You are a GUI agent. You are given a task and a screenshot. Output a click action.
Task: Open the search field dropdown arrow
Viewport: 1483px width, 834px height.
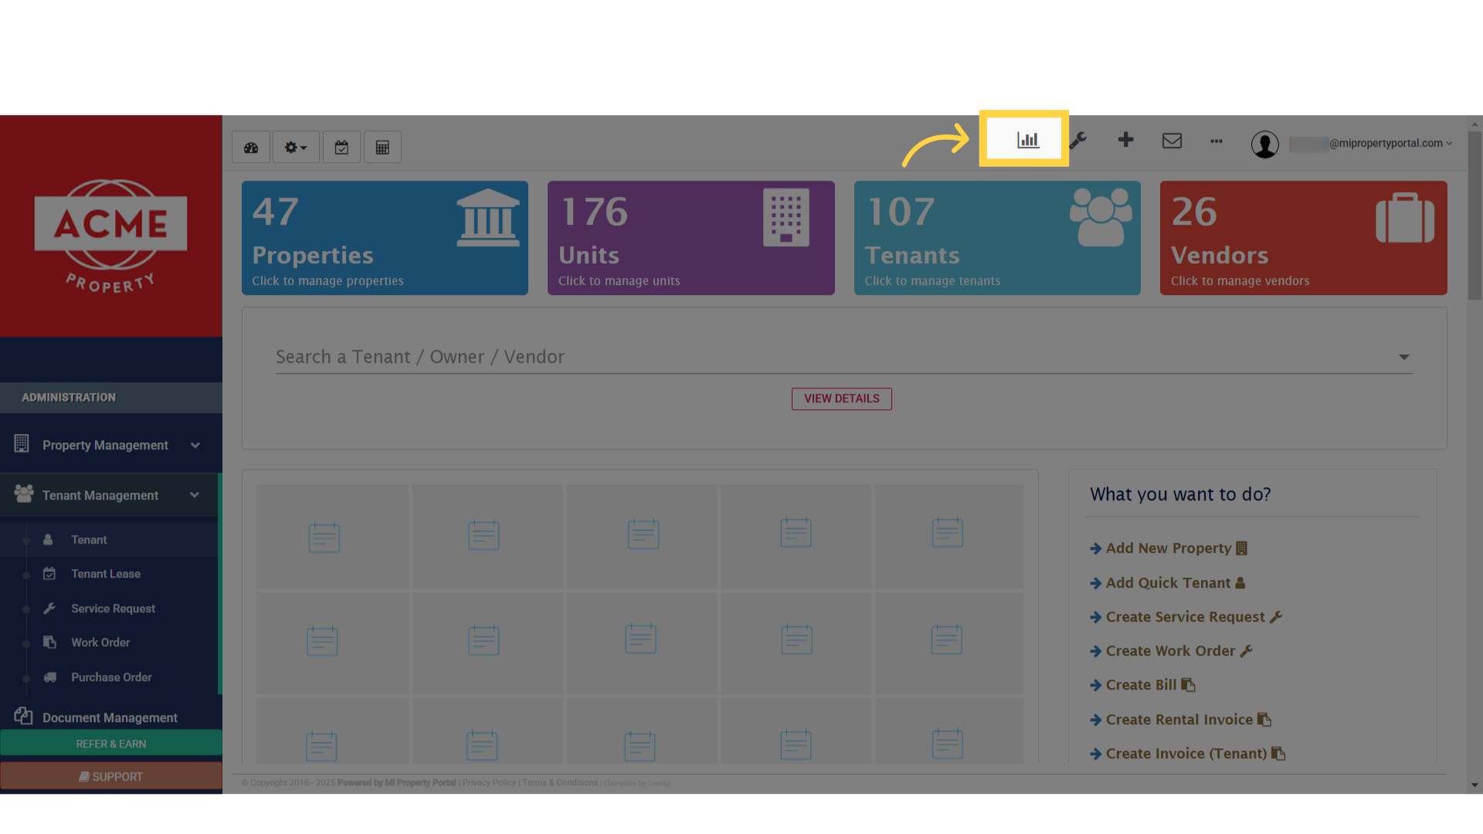click(1403, 357)
